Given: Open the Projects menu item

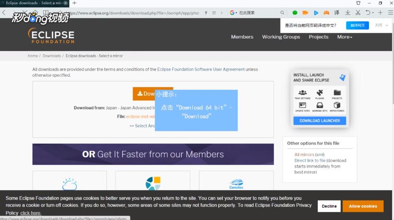Looking at the screenshot, I should click(318, 37).
